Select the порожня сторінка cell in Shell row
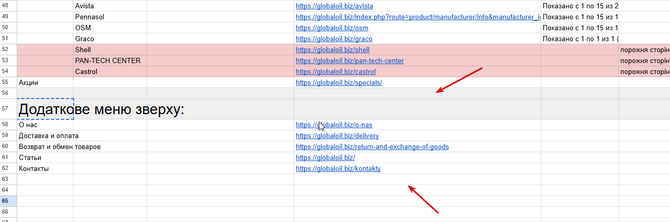 (644, 50)
